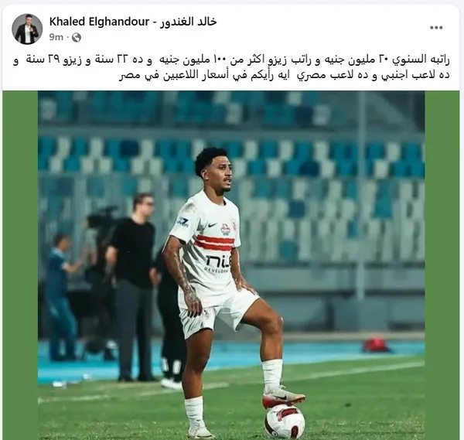
Task: Click the Nike logo on the jersey
Action: coord(212,225)
